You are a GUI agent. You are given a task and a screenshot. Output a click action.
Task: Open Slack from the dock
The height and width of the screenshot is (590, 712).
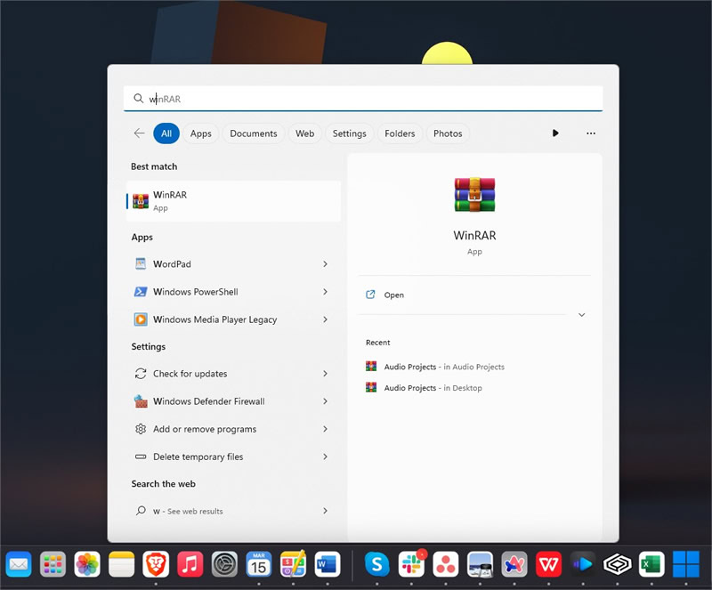pos(411,564)
